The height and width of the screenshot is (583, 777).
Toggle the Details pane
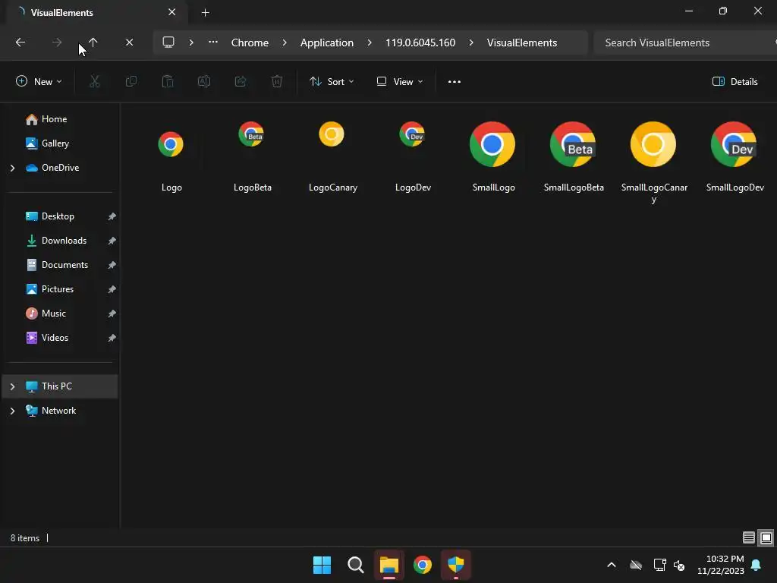[735, 82]
